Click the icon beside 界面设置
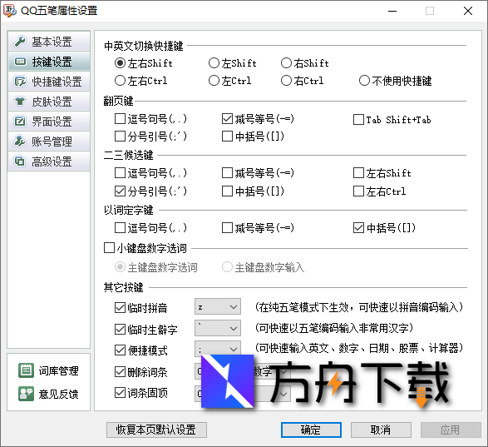This screenshot has height=447, width=488. pos(20,122)
